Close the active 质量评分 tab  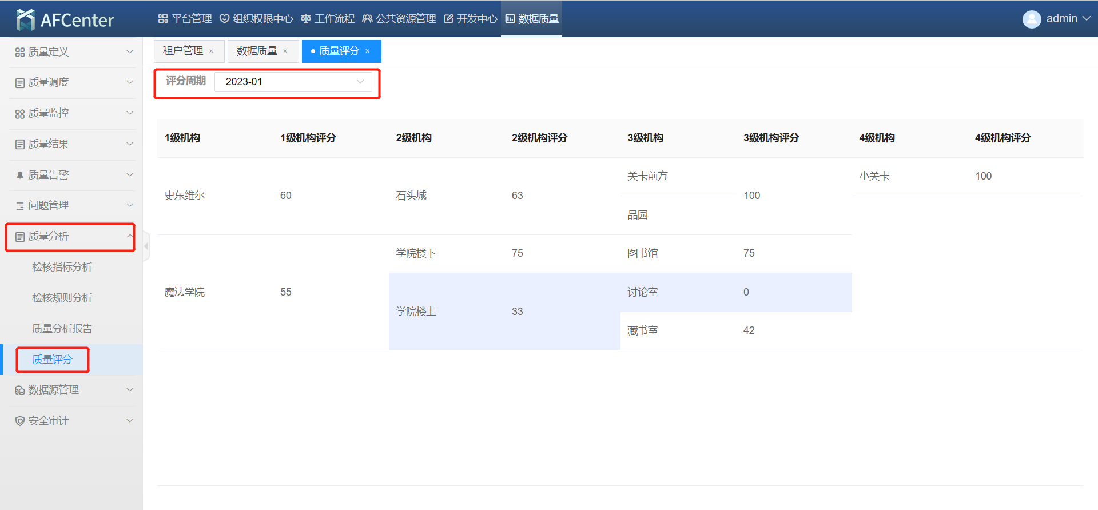[x=368, y=51]
